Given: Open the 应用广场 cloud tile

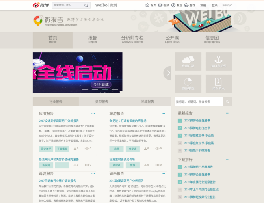Looking at the screenshot, I should click(188, 61).
